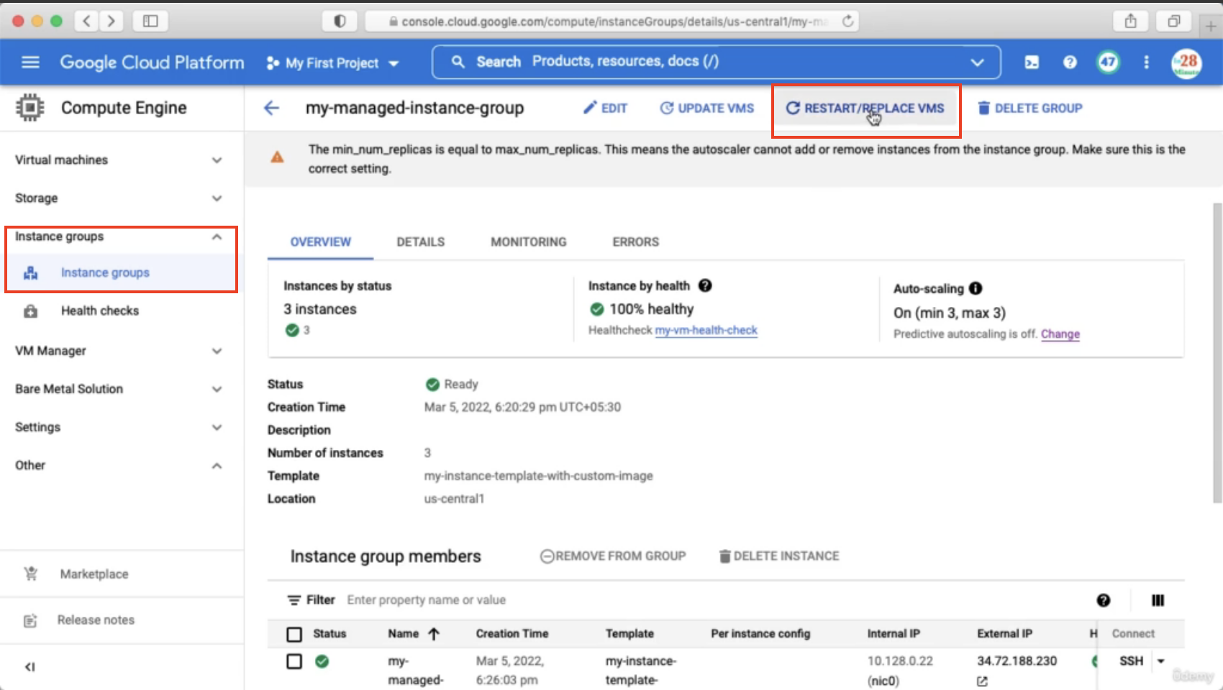Image resolution: width=1223 pixels, height=690 pixels.
Task: Click the Safari address bar
Action: pyautogui.click(x=611, y=22)
